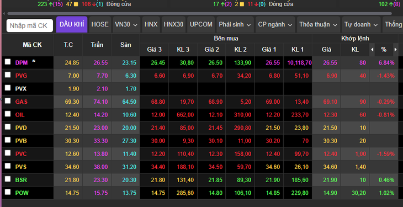403x207 pixels.
Task: Open the BSR stock symbol
Action: pos(21,180)
